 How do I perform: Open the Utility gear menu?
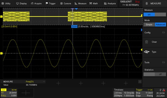click(x=6, y=3)
